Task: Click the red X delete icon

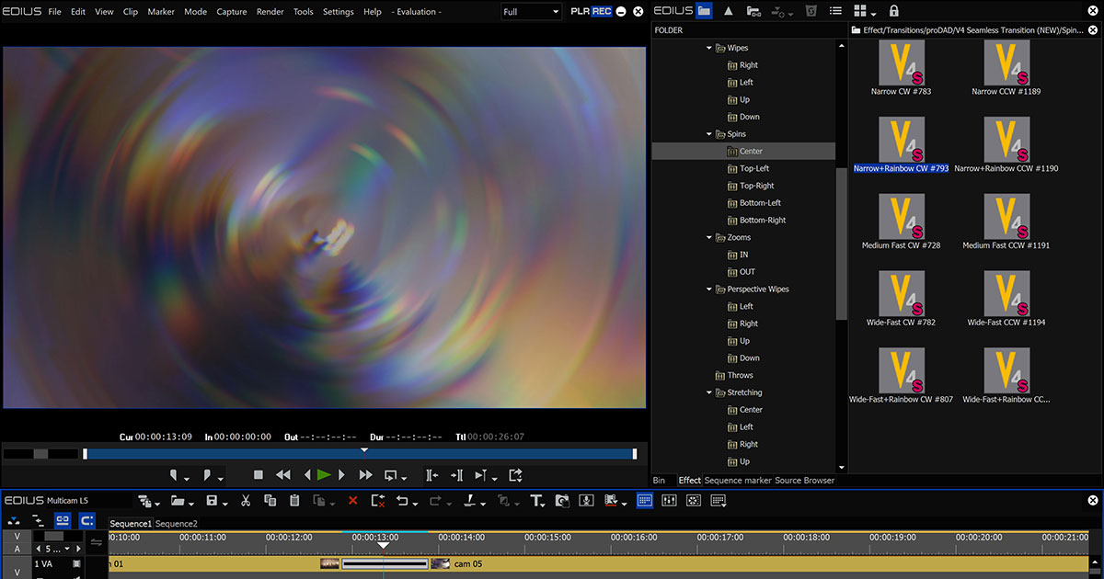Action: coord(352,501)
